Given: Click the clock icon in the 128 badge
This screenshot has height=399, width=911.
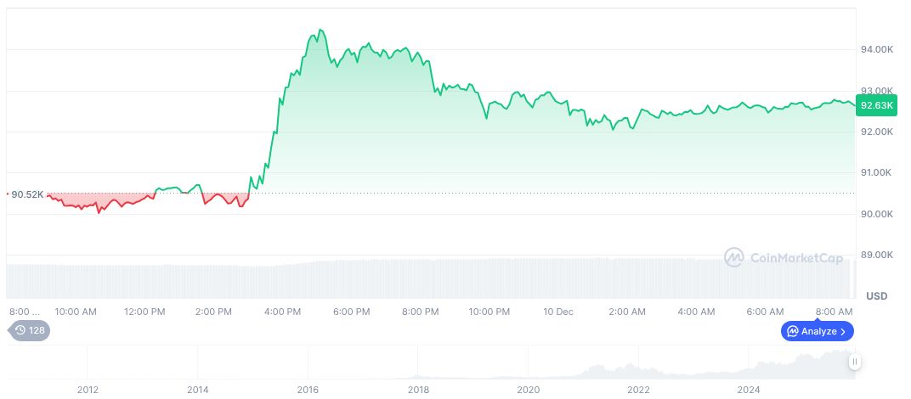Looking at the screenshot, I should 20,330.
